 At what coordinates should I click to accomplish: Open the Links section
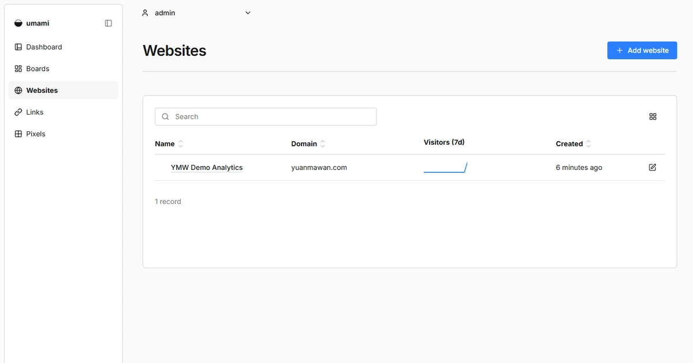(x=64, y=112)
